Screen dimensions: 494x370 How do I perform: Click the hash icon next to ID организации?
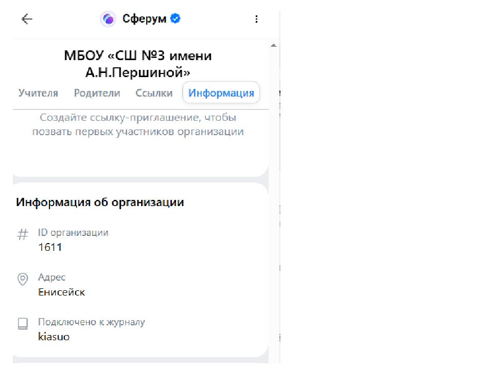(22, 234)
